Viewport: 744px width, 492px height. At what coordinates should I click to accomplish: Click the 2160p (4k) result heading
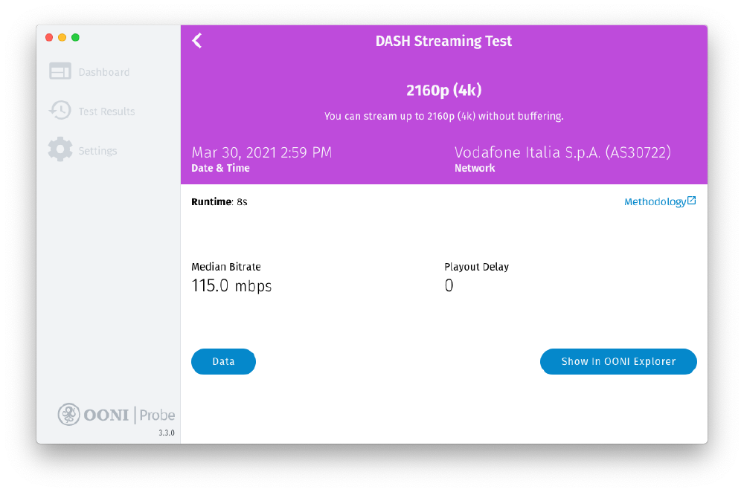pyautogui.click(x=443, y=91)
